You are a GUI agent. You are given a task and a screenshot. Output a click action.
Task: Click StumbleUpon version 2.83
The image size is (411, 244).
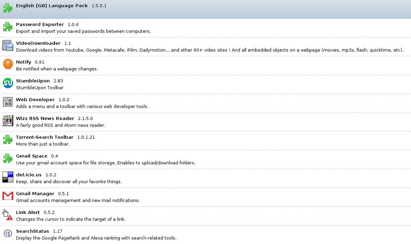point(59,81)
